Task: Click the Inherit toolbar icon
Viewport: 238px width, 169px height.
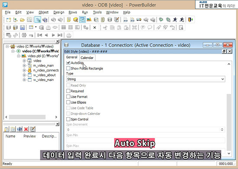Action: point(15,20)
